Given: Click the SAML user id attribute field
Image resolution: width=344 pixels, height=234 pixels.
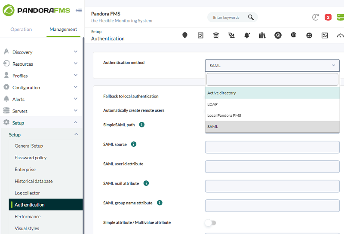Looking at the screenshot, I should (x=272, y=167).
